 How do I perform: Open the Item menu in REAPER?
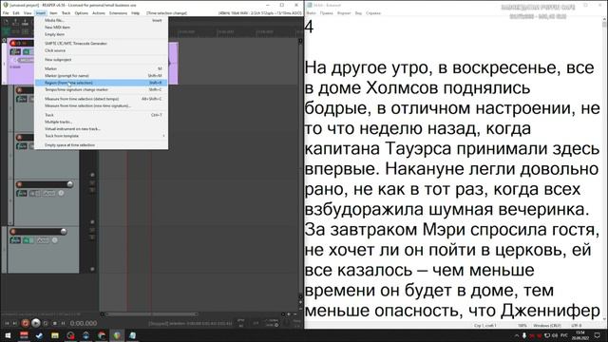53,13
